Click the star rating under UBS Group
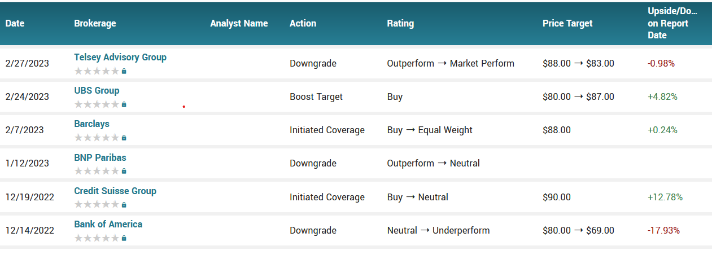 (x=97, y=104)
